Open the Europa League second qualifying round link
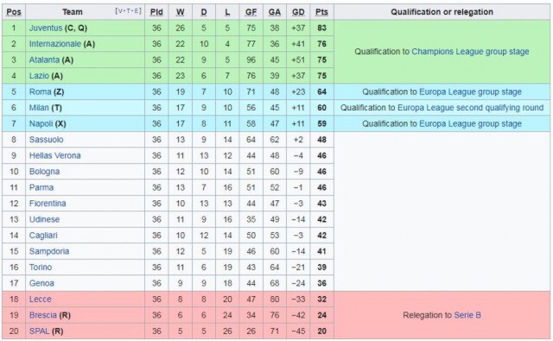Screen dimensions: 553x341 tap(470, 107)
